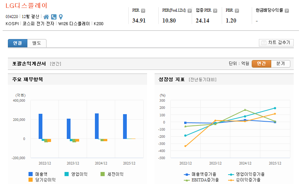Click the WI26 디스플레이 industry label

(74, 24)
